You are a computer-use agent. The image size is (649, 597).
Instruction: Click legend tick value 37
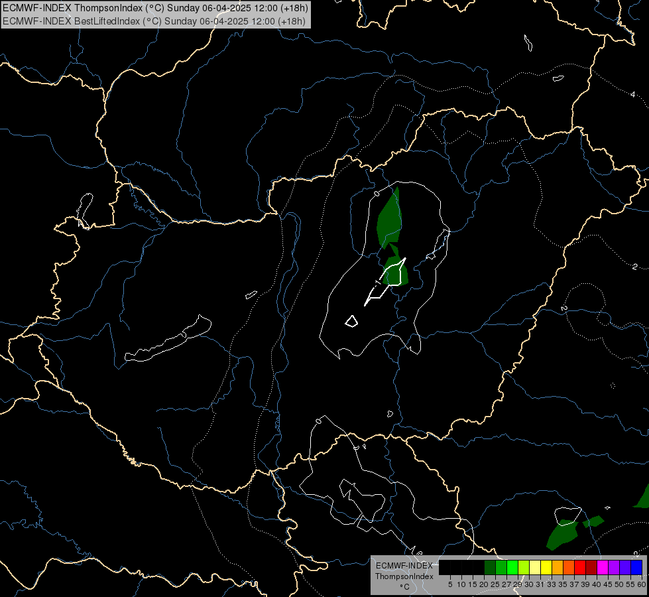click(575, 584)
